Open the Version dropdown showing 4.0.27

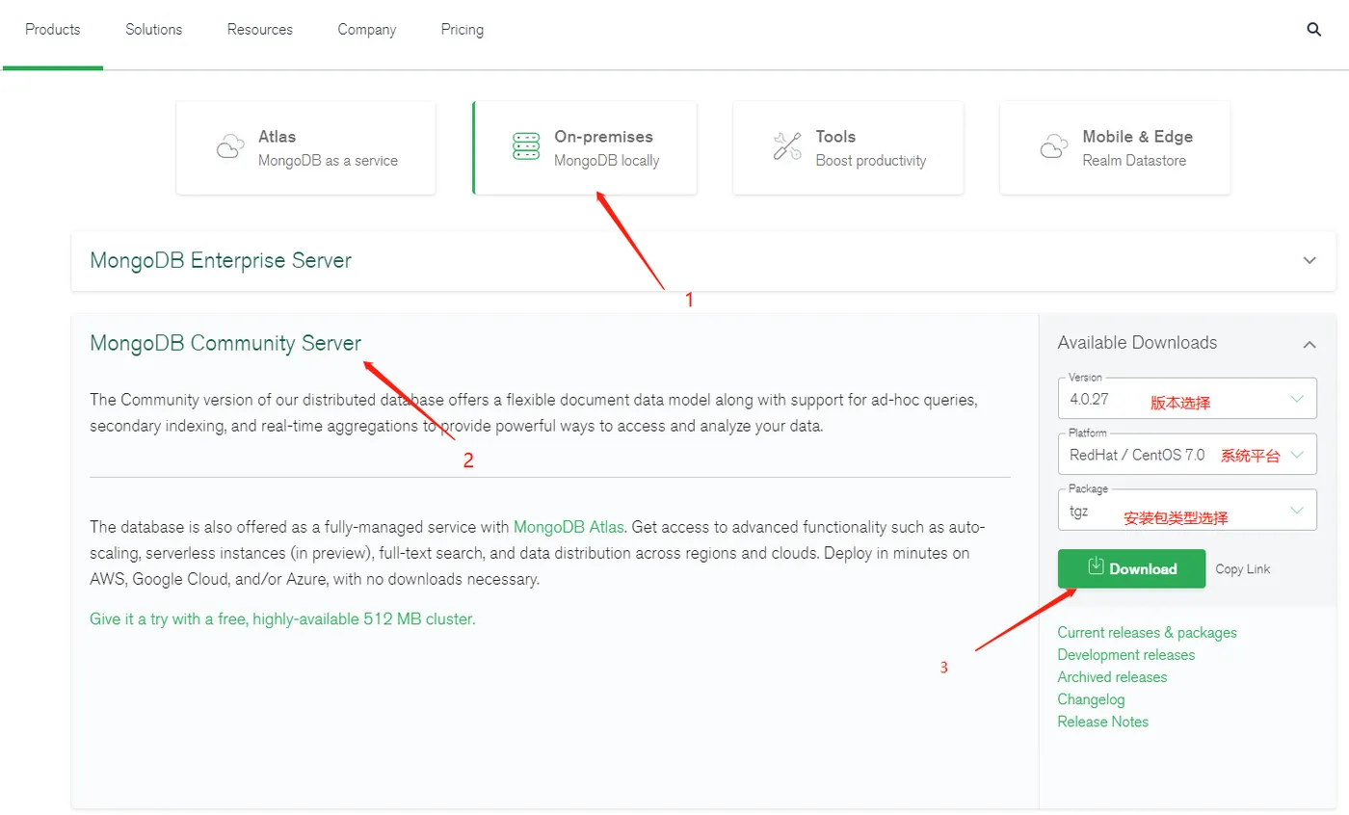click(1187, 398)
